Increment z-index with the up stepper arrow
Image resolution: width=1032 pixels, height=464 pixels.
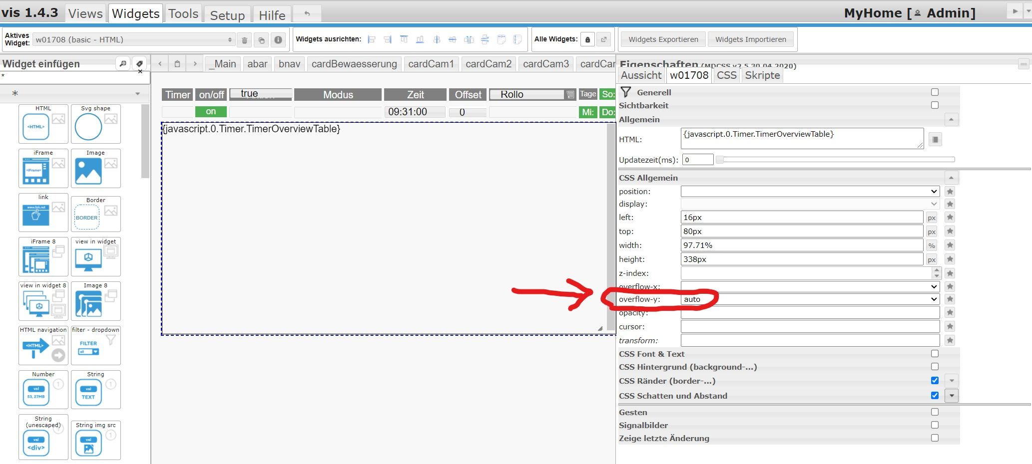pyautogui.click(x=937, y=270)
